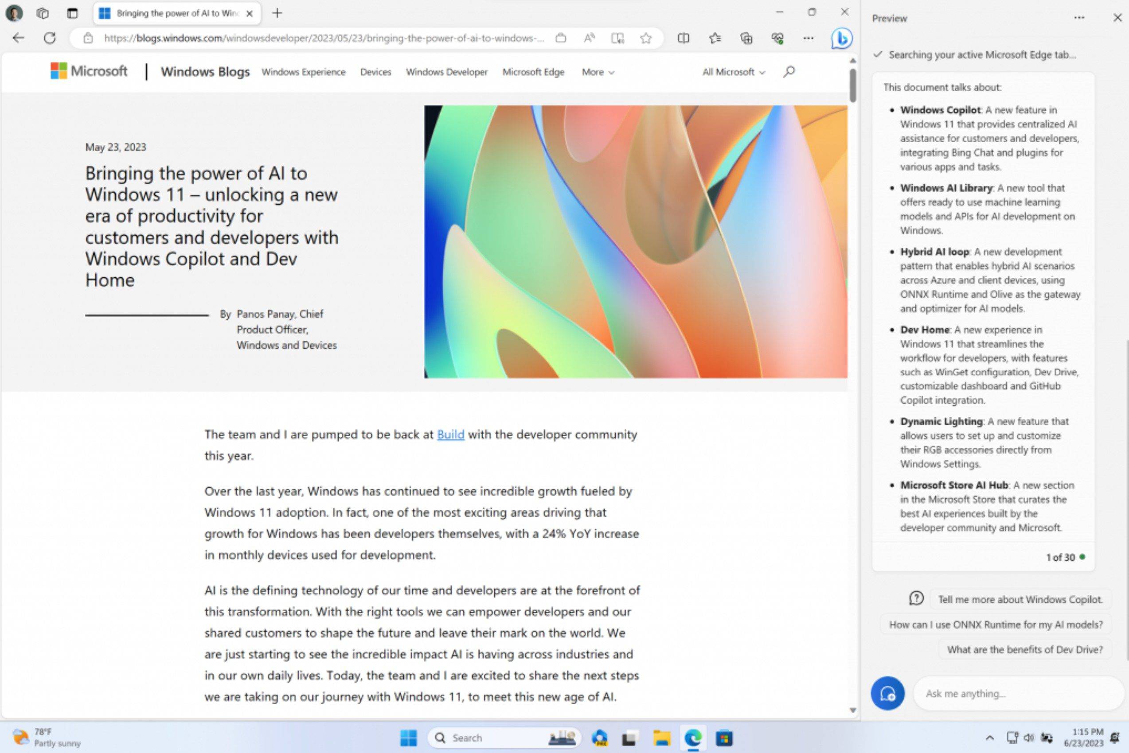Open split screen view
This screenshot has width=1129, height=753.
(x=683, y=39)
